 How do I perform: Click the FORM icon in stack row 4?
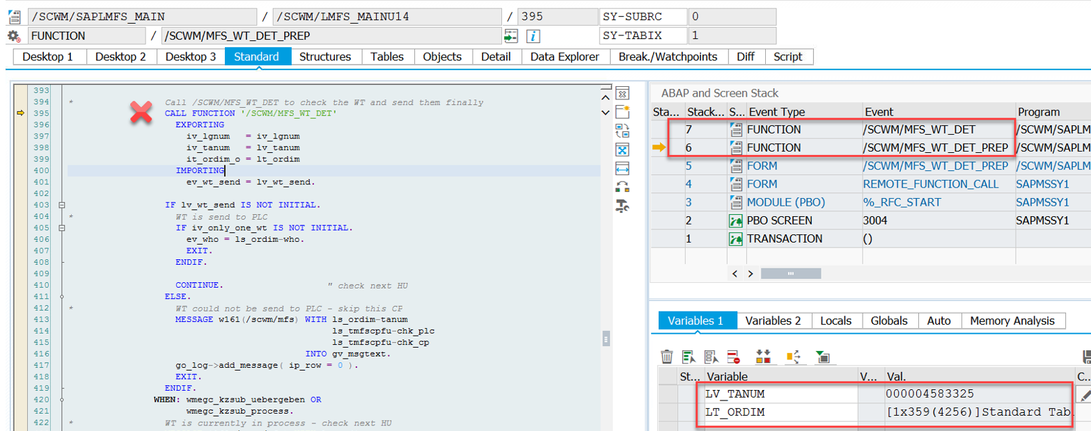click(736, 184)
